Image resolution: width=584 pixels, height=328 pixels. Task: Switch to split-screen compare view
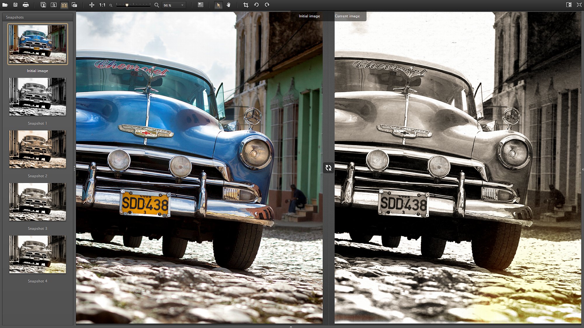(x=54, y=5)
